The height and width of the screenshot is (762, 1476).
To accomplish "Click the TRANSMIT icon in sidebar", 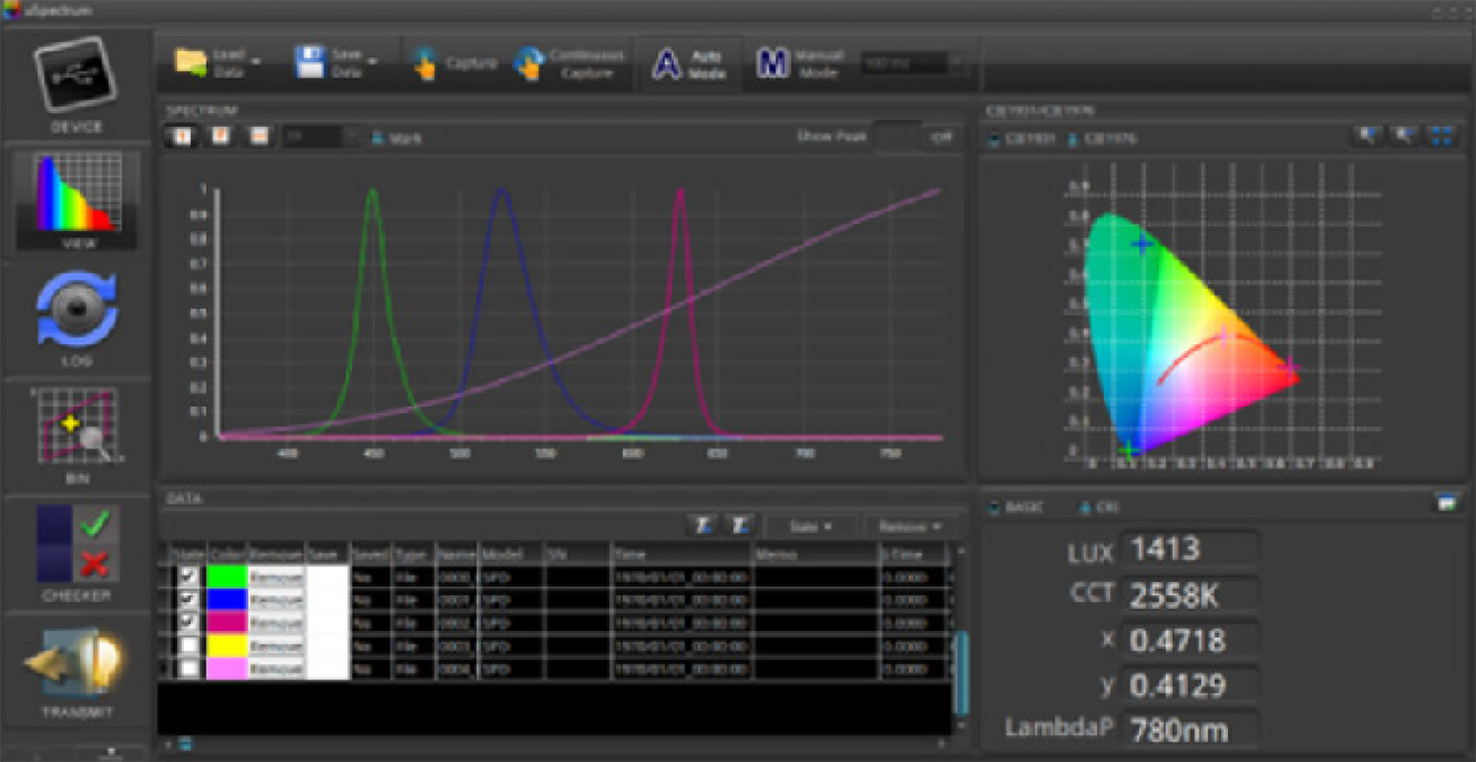I will [x=76, y=665].
